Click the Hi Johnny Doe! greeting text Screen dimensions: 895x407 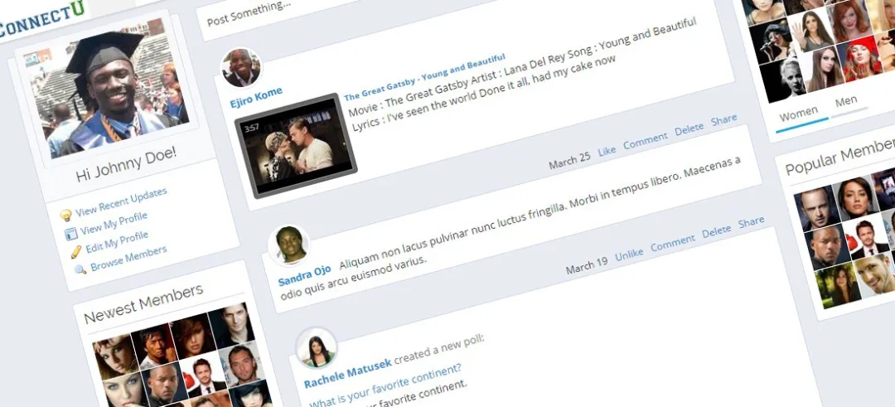click(126, 164)
